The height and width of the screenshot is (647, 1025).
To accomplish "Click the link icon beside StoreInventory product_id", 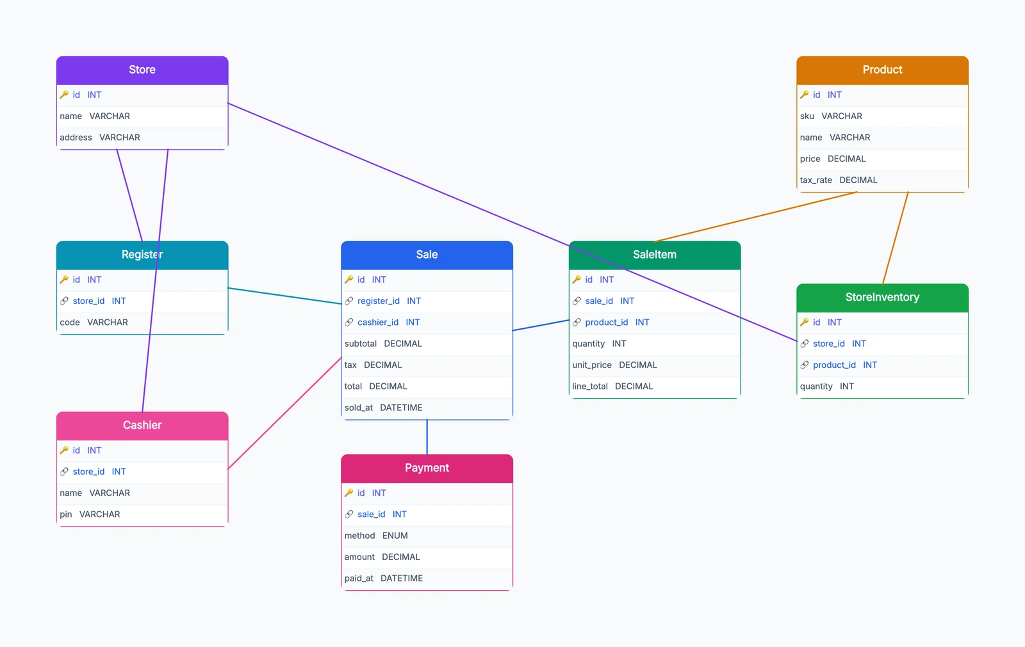I will [805, 365].
